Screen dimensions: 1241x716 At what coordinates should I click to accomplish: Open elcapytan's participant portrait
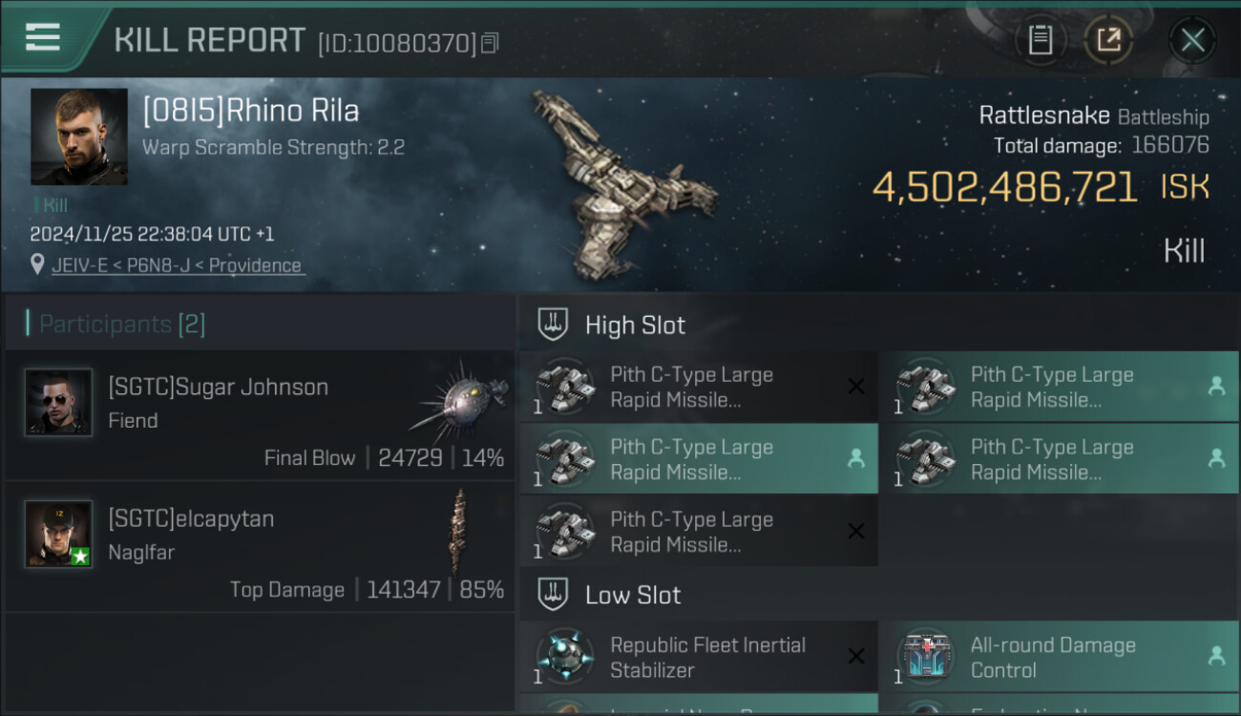[x=58, y=534]
